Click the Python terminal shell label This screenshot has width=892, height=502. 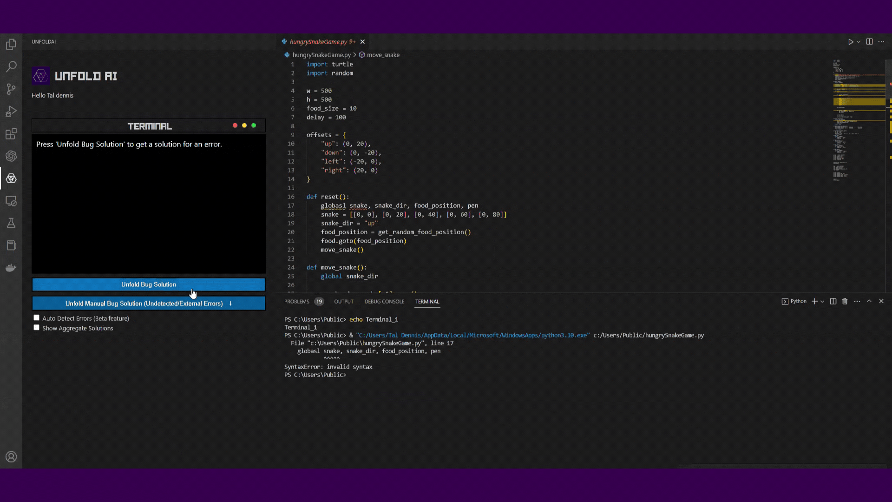(794, 301)
